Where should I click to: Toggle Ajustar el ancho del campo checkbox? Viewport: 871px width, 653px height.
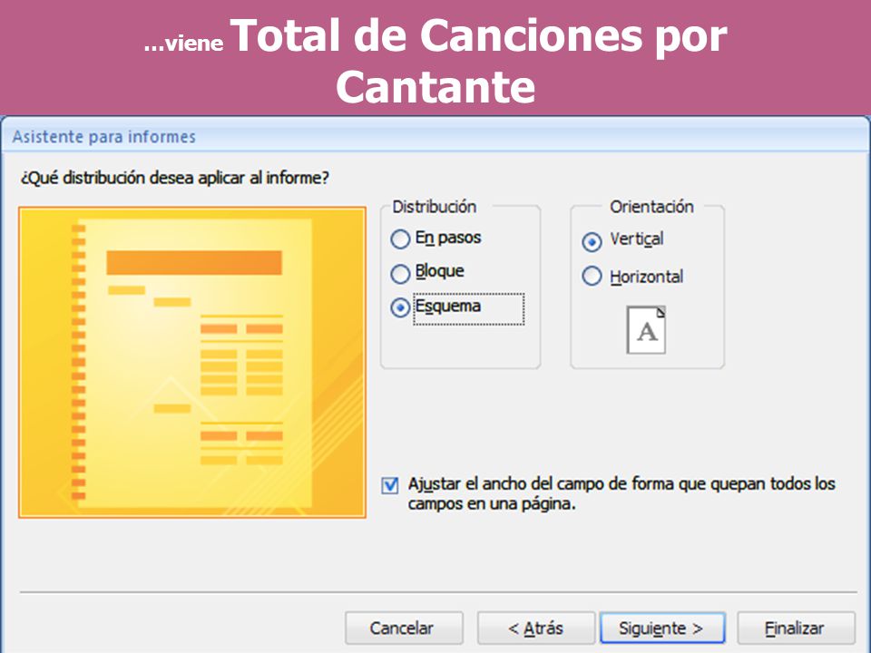[x=390, y=485]
